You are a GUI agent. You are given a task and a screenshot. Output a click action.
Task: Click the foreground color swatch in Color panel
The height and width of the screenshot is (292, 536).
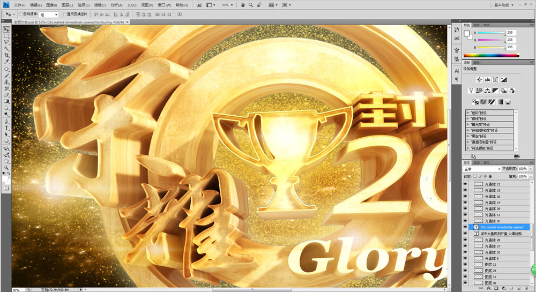467,33
